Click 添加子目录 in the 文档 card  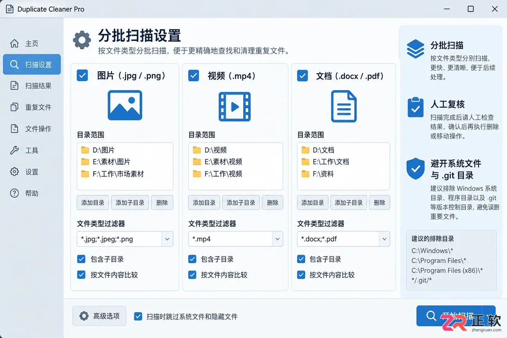[x=349, y=203]
